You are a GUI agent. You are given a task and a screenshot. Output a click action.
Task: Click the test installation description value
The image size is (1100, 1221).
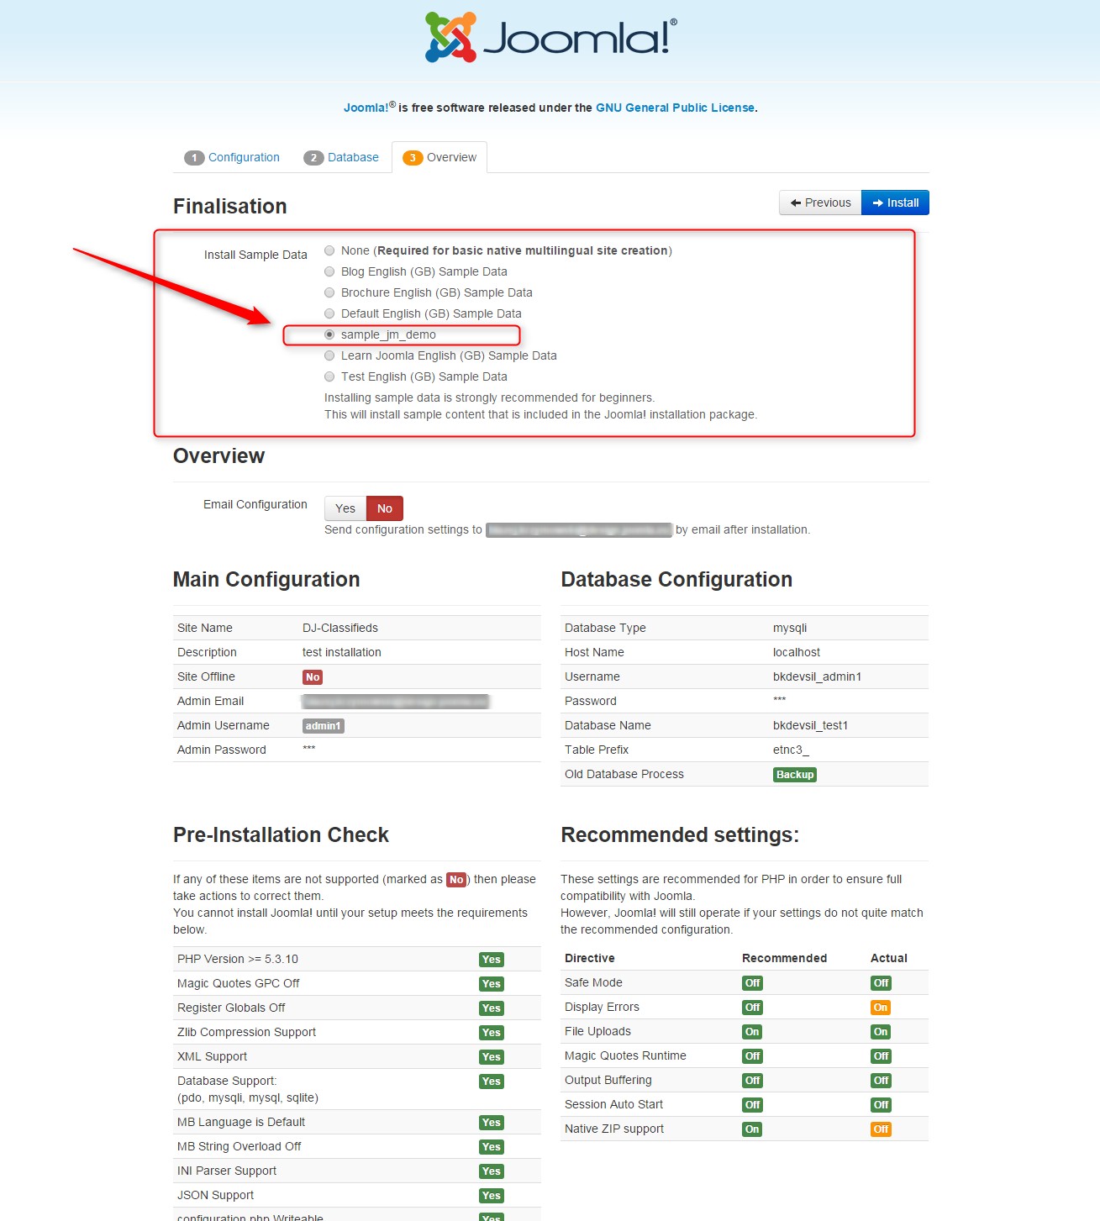point(342,652)
